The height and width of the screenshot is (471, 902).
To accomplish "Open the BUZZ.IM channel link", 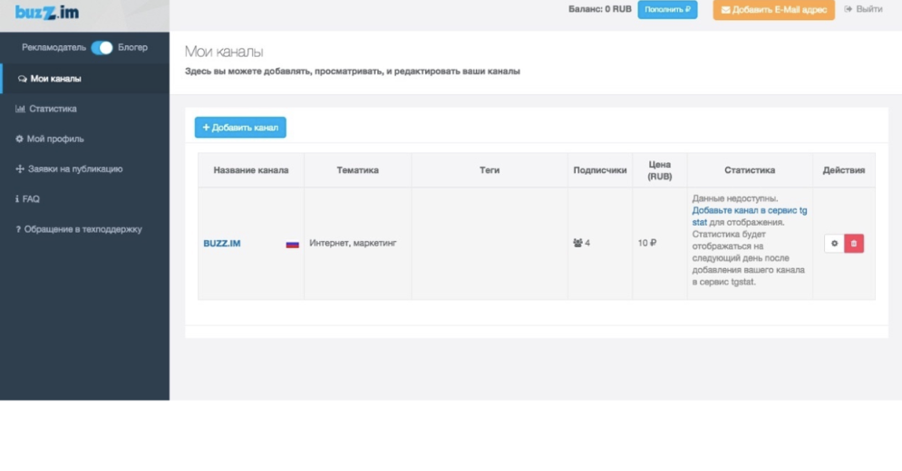I will [222, 244].
